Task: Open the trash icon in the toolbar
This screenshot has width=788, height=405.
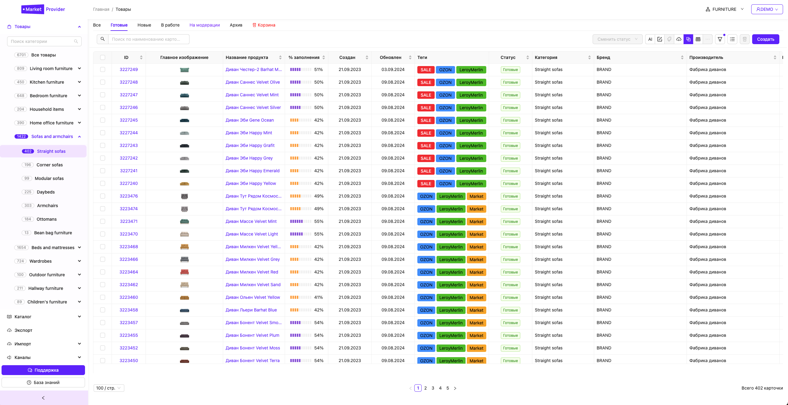Action: [x=744, y=39]
